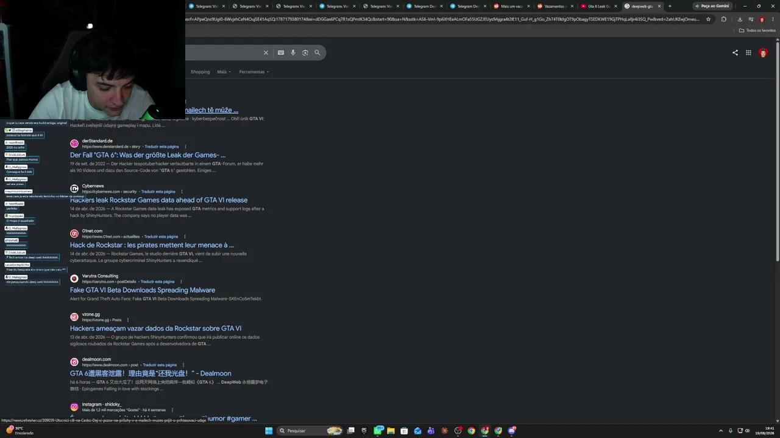Clear the Google search box text
The width and height of the screenshot is (780, 438).
[x=266, y=53]
